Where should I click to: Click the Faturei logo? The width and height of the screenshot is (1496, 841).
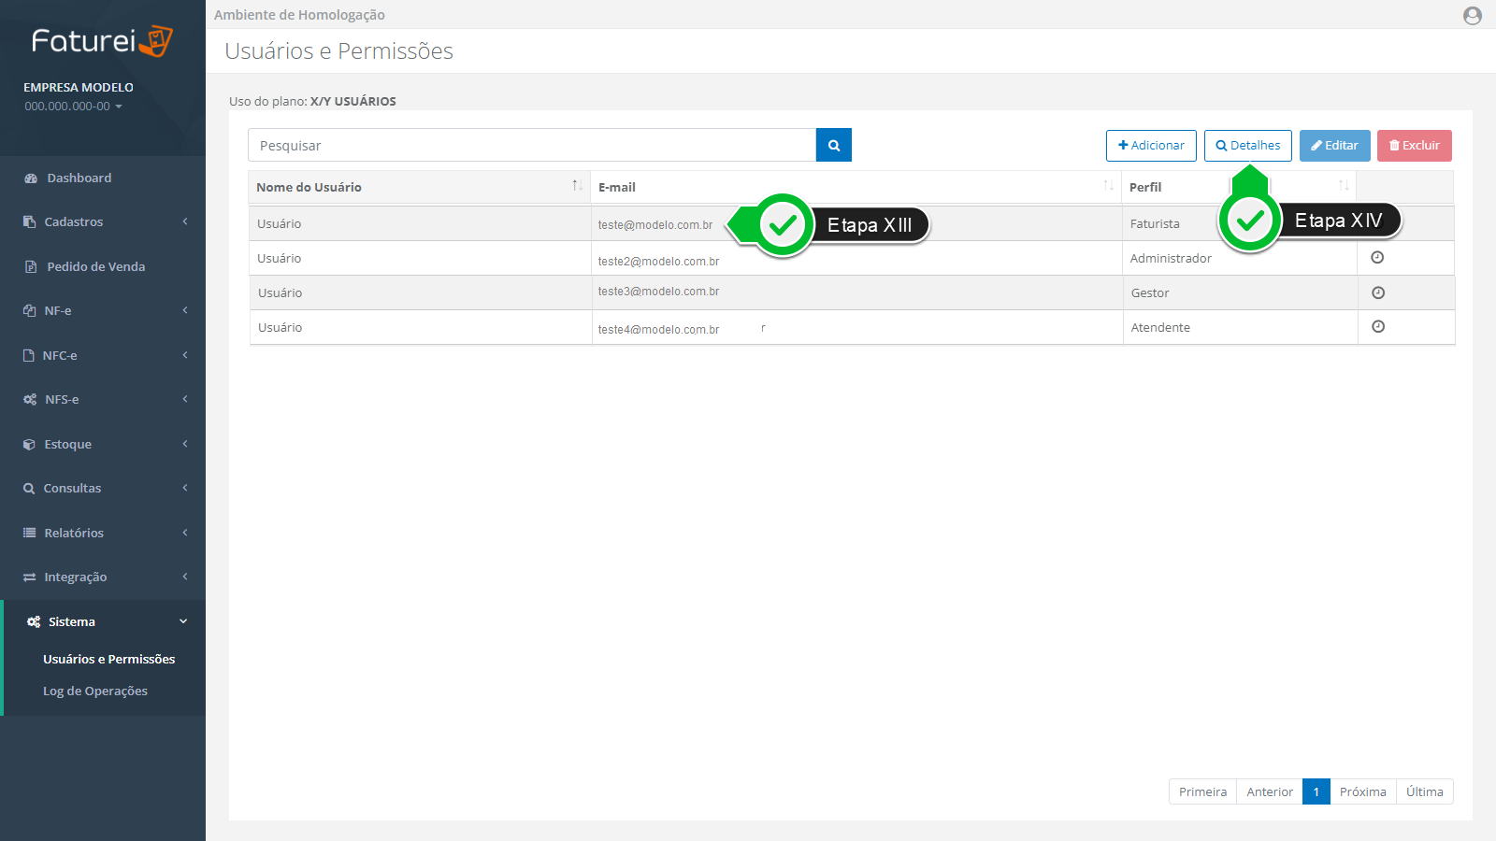click(102, 41)
